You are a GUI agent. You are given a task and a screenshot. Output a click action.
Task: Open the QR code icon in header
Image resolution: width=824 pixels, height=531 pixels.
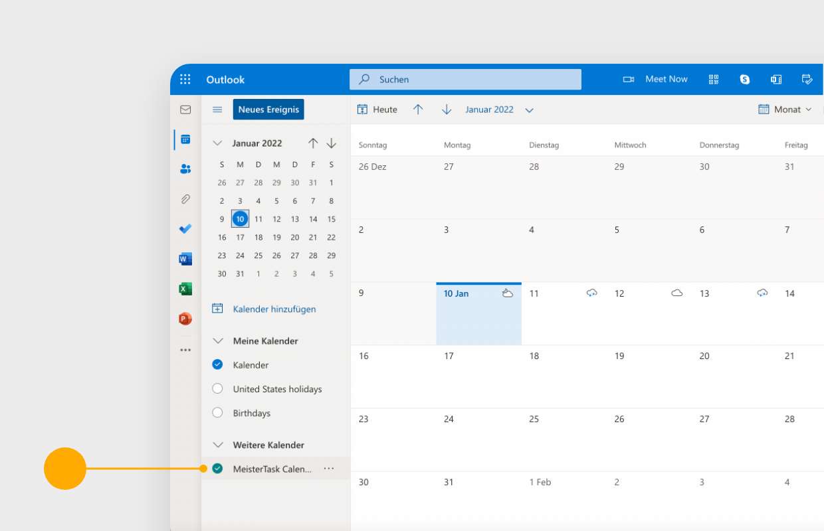pyautogui.click(x=714, y=80)
